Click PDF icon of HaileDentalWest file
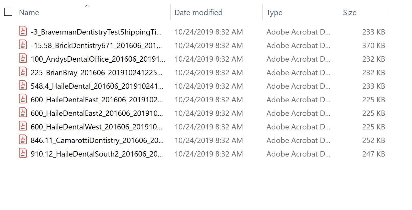412x210 pixels. (23, 126)
